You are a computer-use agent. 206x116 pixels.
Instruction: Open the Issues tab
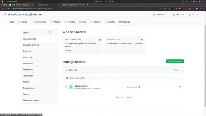point(23,22)
